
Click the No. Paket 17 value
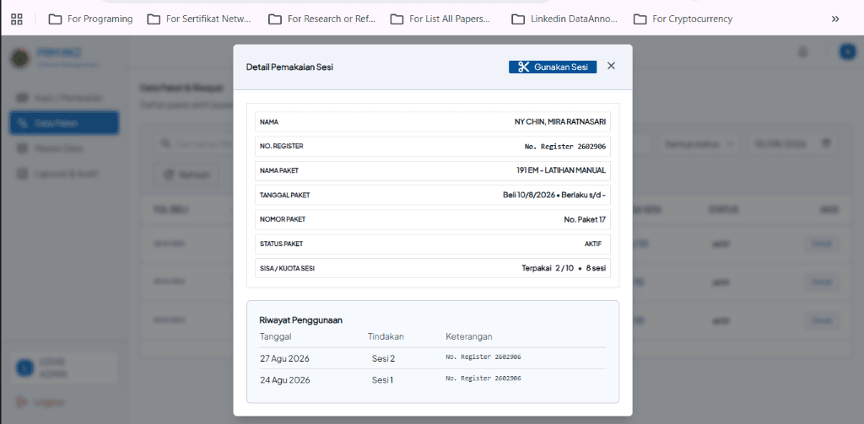coord(585,219)
